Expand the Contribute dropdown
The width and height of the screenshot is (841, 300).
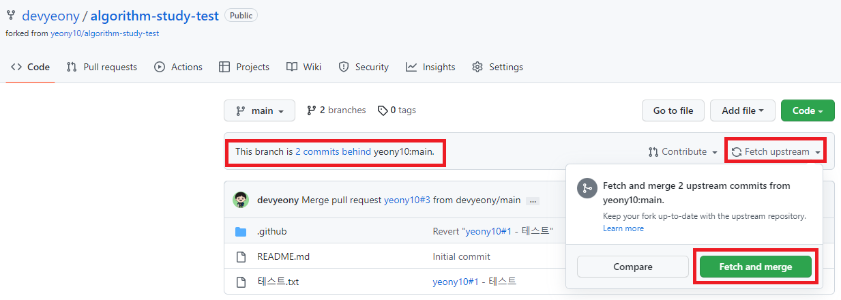point(683,151)
